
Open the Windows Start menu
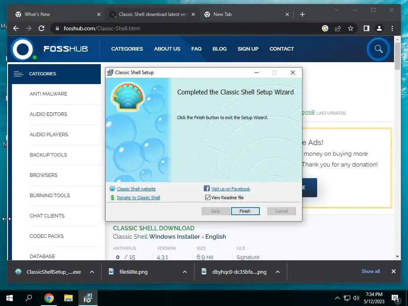point(10,298)
